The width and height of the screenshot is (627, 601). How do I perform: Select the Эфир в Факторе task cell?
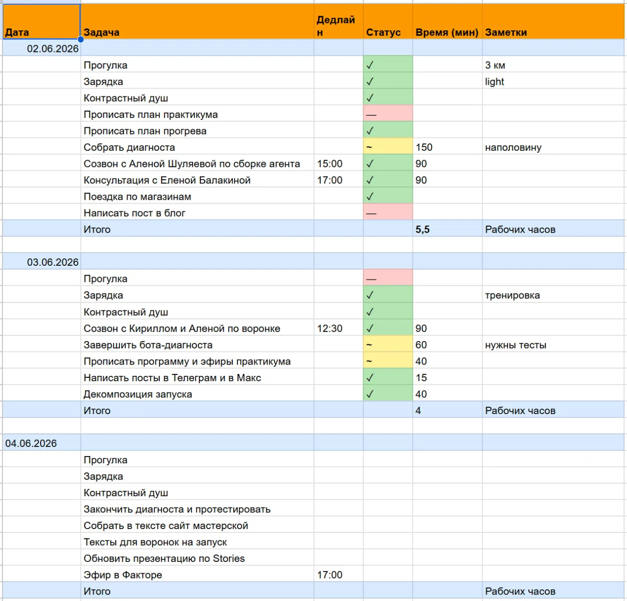(197, 575)
